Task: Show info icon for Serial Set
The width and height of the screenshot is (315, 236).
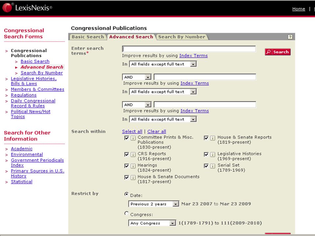Action: tap(213, 166)
